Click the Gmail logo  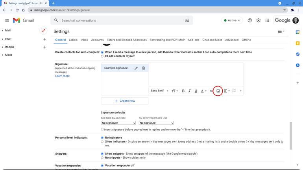pos(23,20)
